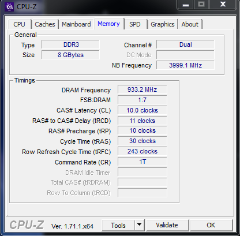
Task: Click the Ver. 1.71.1.x64 version text
Action: tap(72, 226)
